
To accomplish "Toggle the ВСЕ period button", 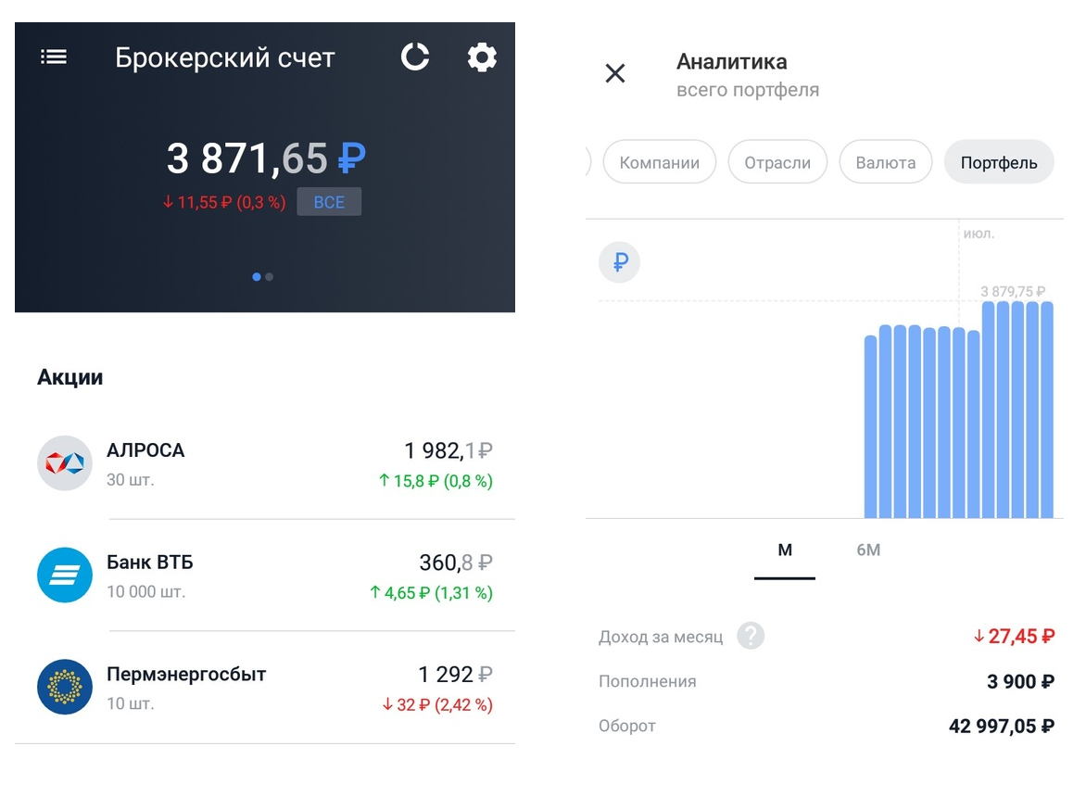I will point(329,202).
